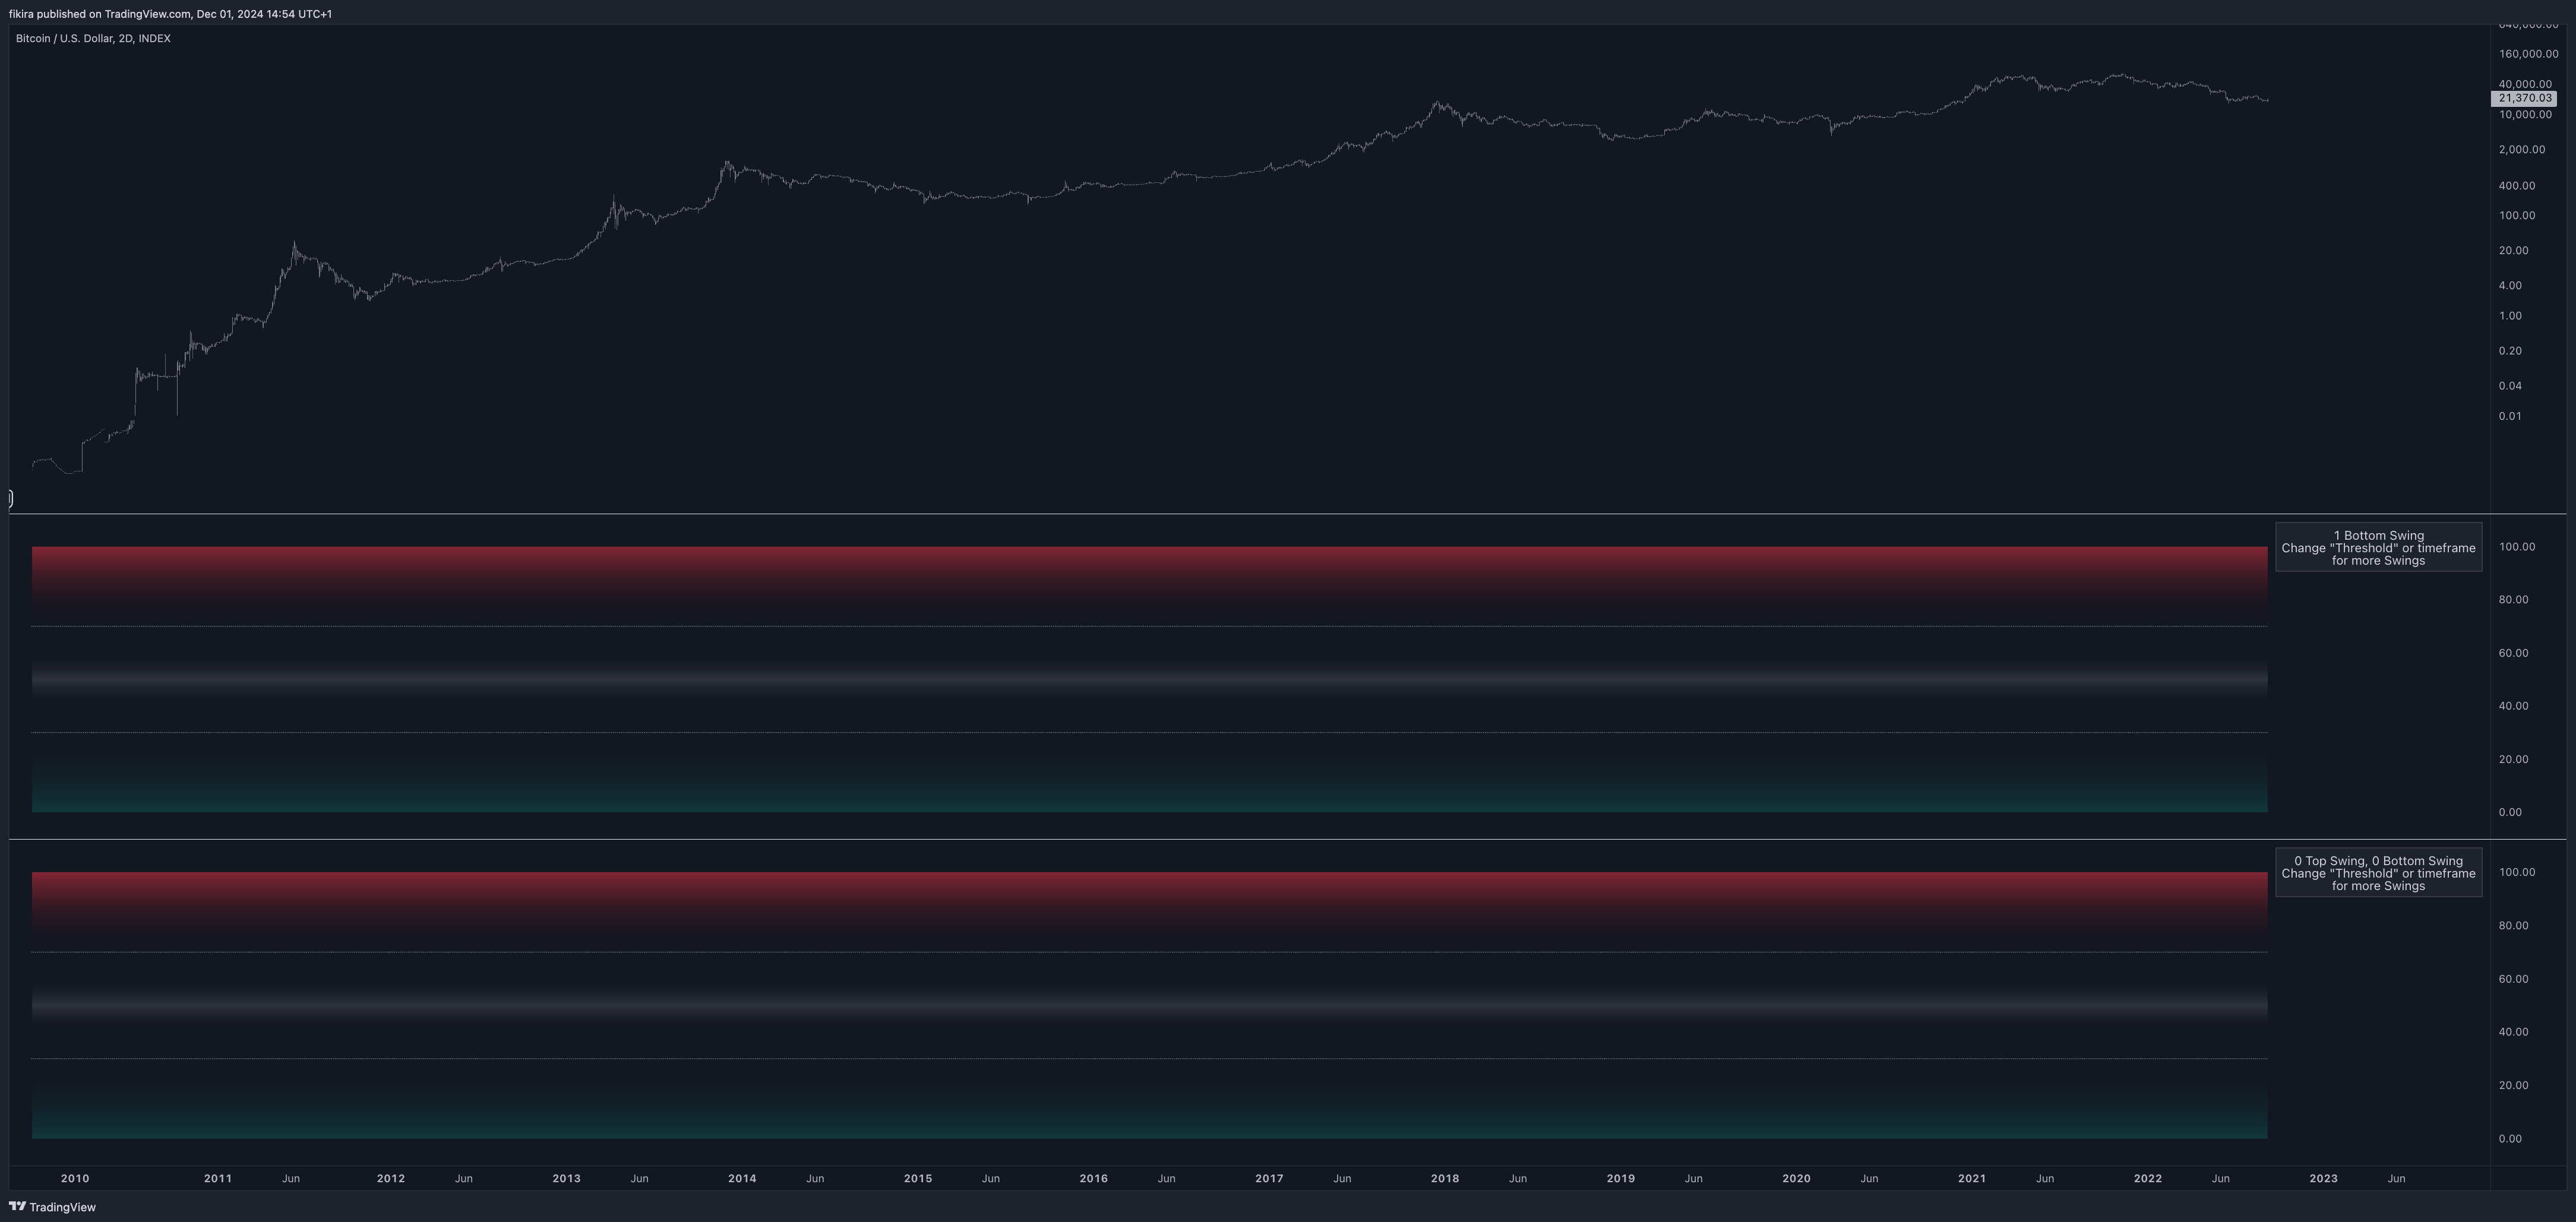Click the 4.00 price axis label
Viewport: 2576px width, 1222px height.
tap(2510, 286)
